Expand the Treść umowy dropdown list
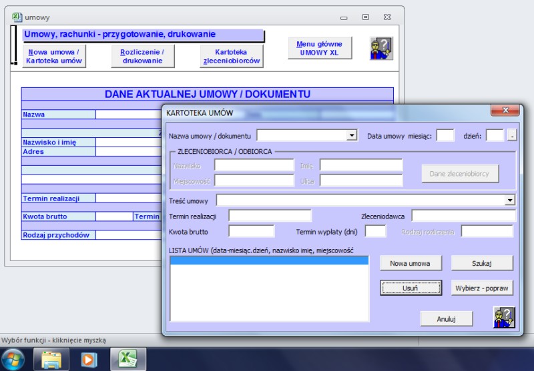 510,200
